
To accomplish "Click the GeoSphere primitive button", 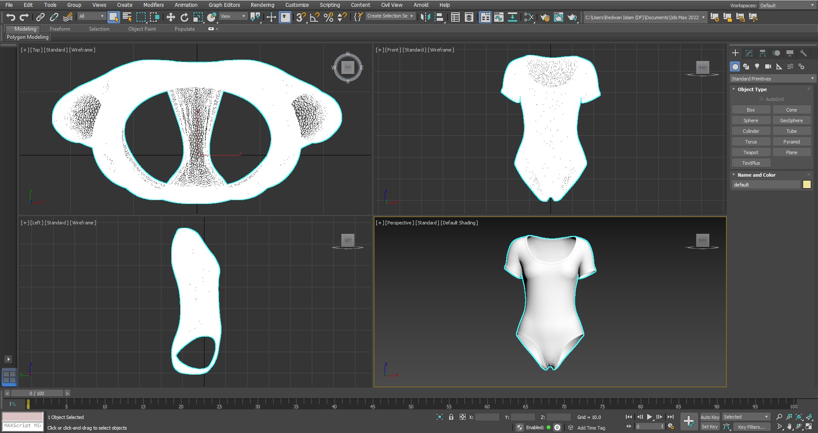I will [x=792, y=120].
